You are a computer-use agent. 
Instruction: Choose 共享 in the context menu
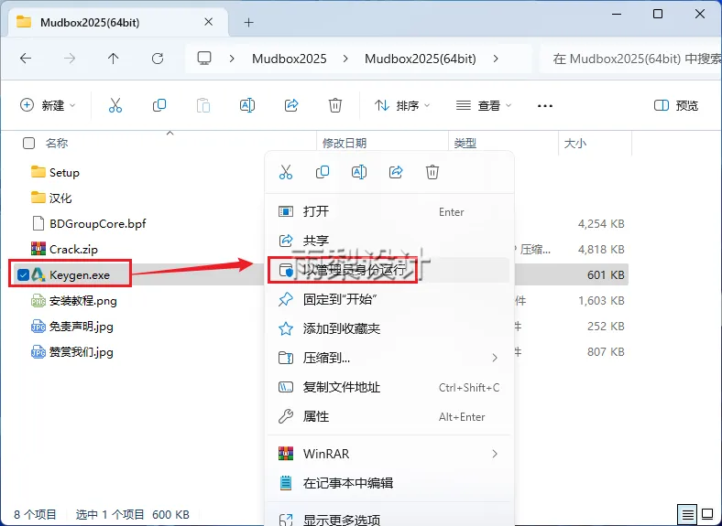point(389,241)
